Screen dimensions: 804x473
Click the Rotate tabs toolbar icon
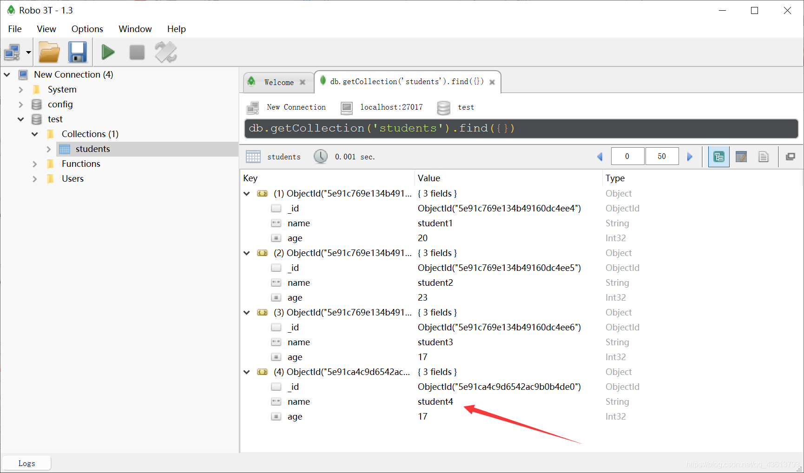[166, 52]
